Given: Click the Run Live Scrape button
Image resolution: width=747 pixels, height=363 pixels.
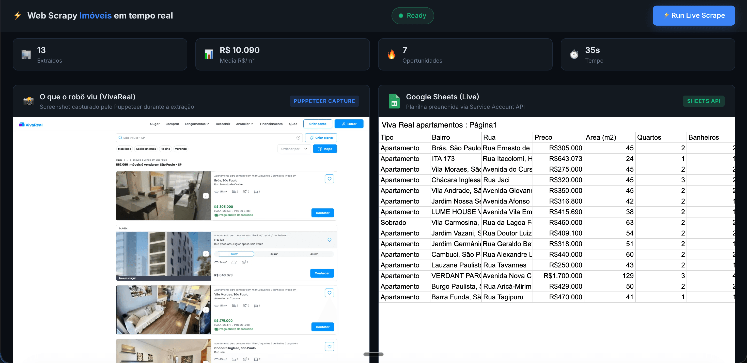Looking at the screenshot, I should pos(694,15).
